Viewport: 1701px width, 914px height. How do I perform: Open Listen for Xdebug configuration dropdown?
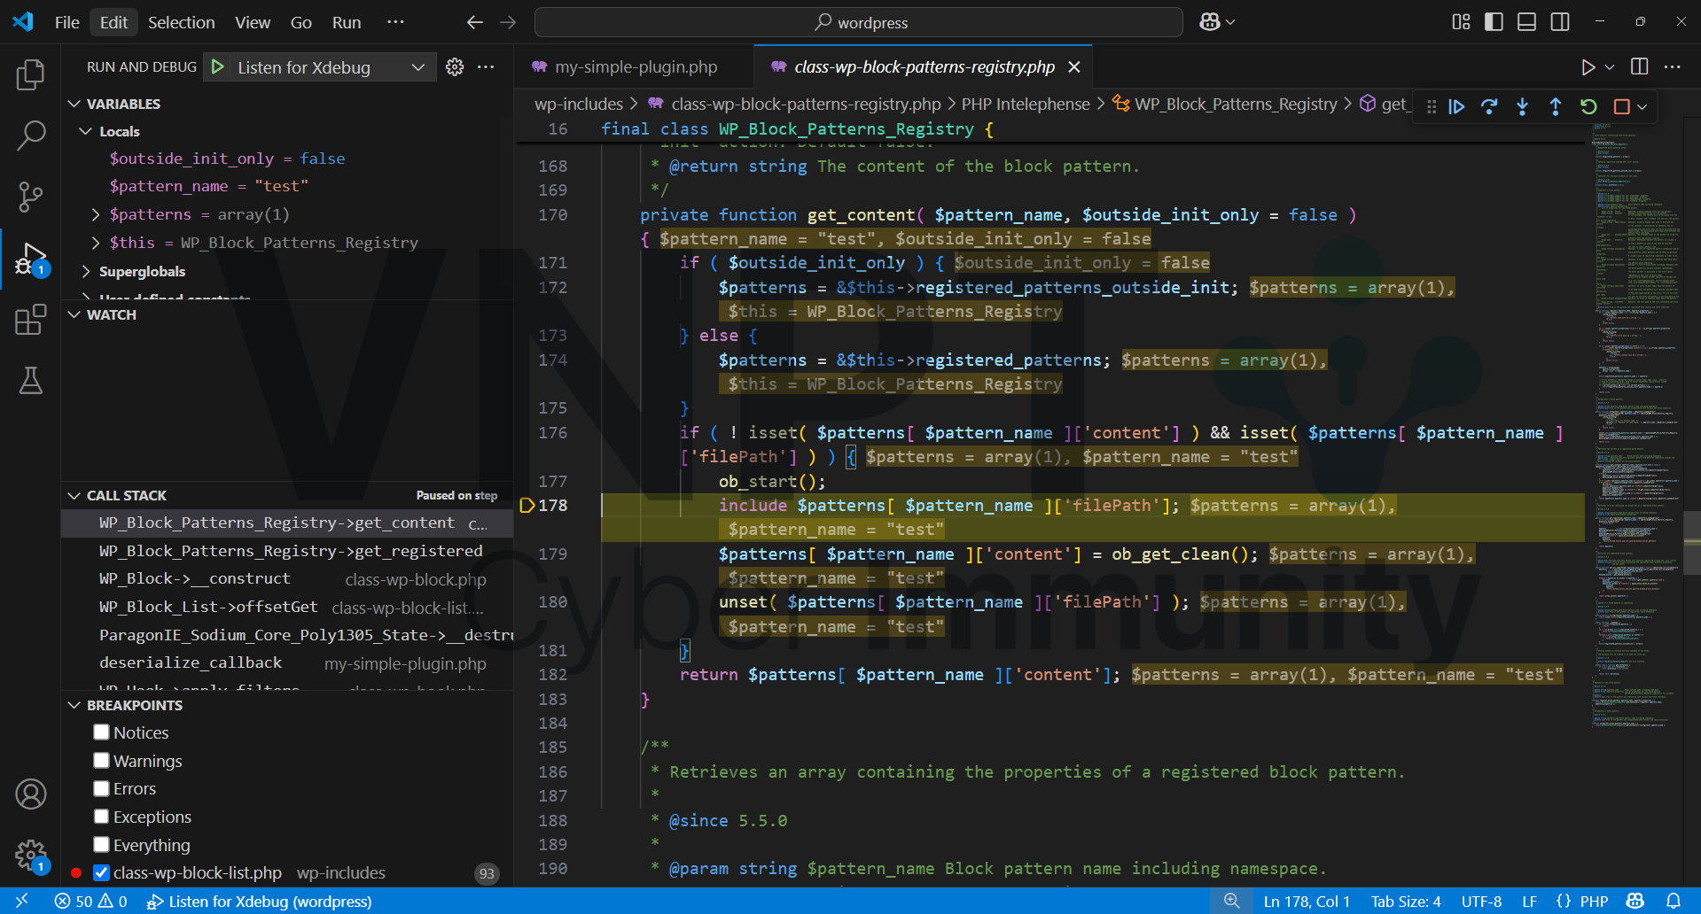point(332,67)
